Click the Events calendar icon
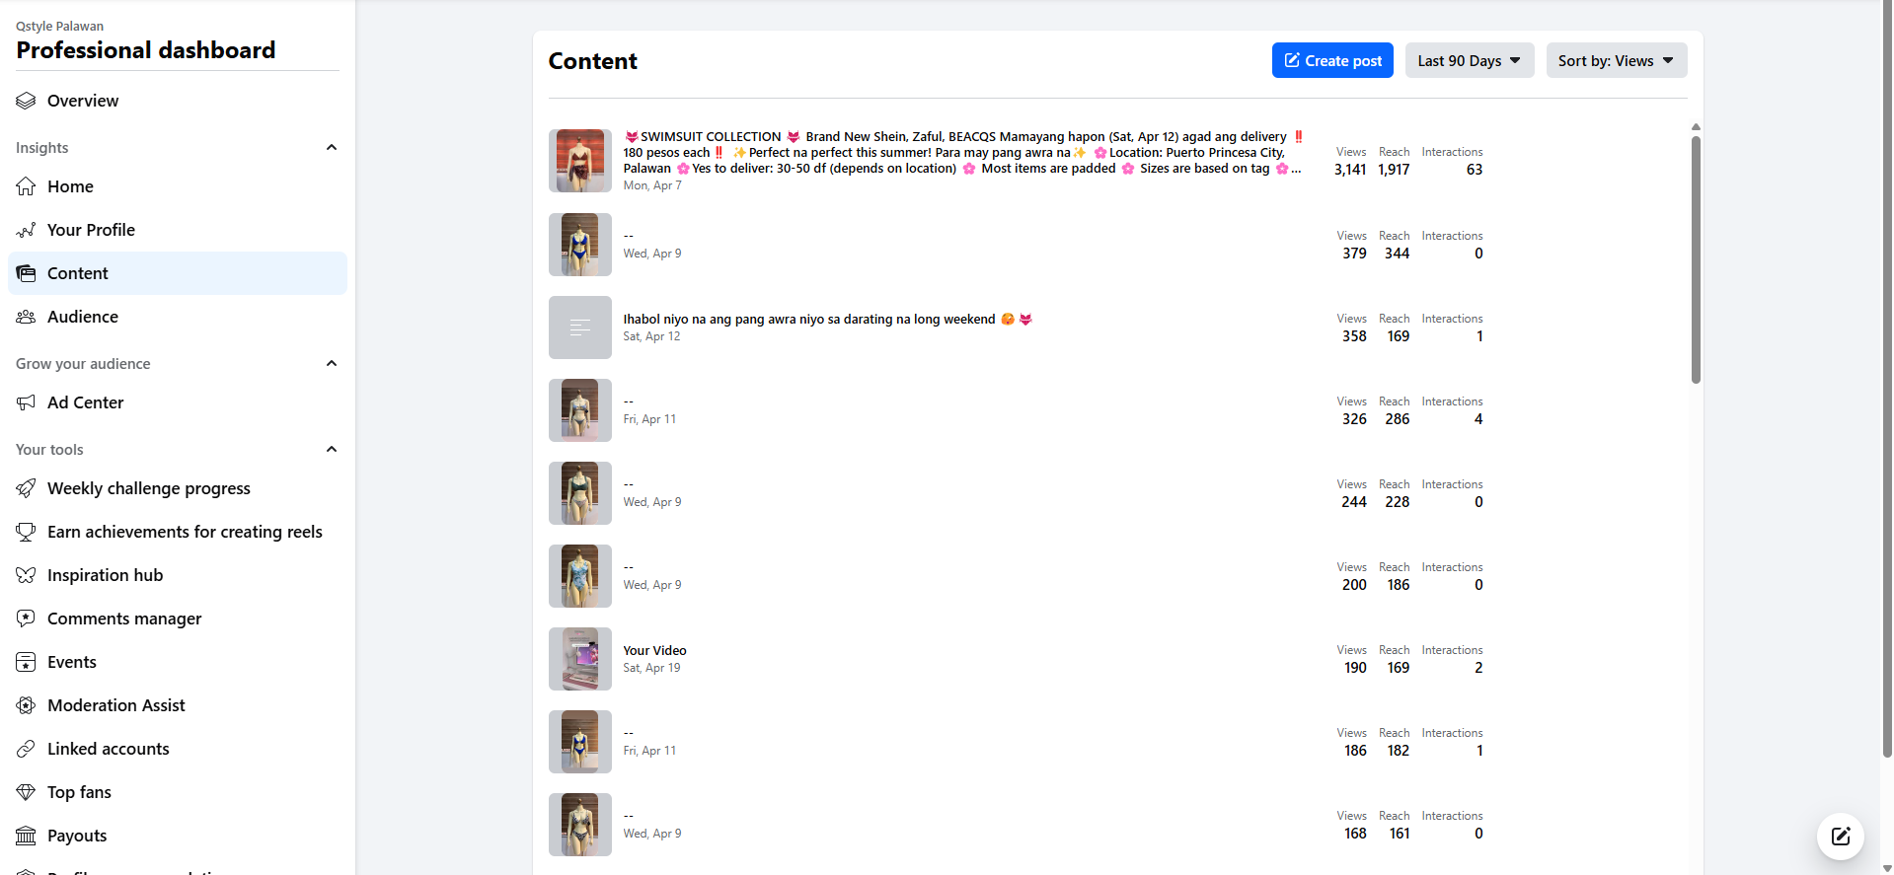 coord(26,662)
